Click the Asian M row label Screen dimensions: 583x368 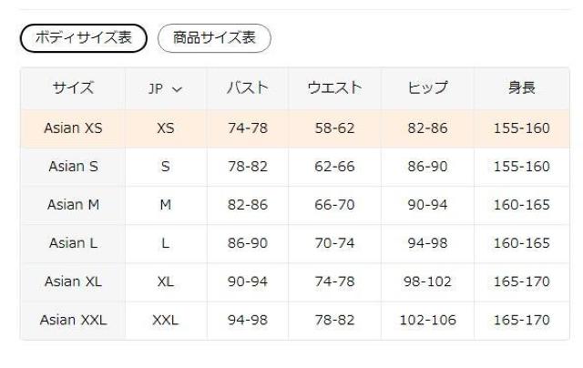pyautogui.click(x=73, y=205)
